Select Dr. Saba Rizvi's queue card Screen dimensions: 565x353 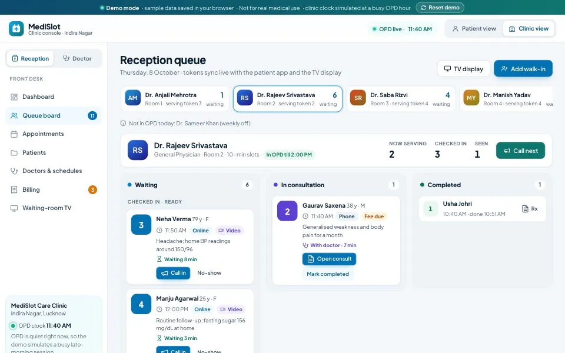pyautogui.click(x=401, y=99)
